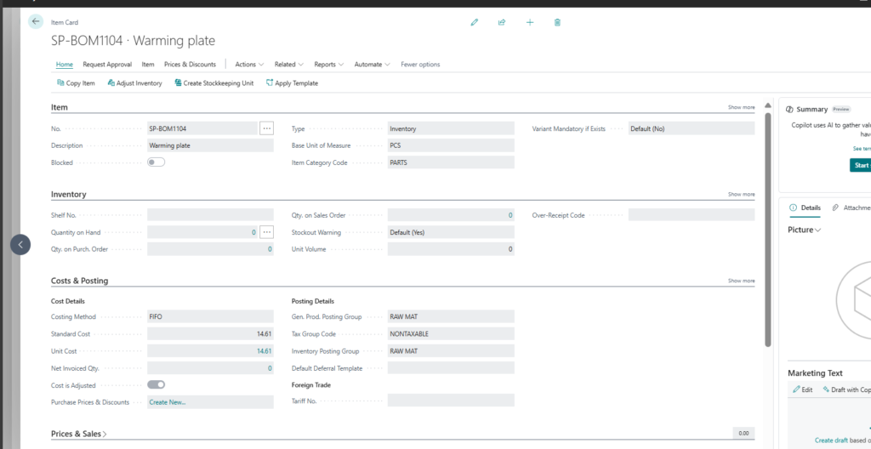
Task: Open Adjust Inventory action
Action: (134, 83)
